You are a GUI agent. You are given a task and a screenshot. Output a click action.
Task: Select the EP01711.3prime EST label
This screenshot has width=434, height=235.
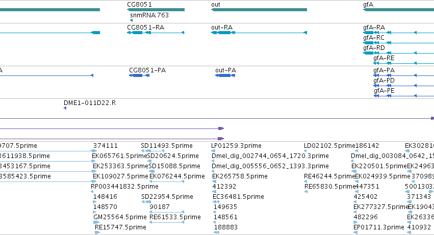(379, 227)
